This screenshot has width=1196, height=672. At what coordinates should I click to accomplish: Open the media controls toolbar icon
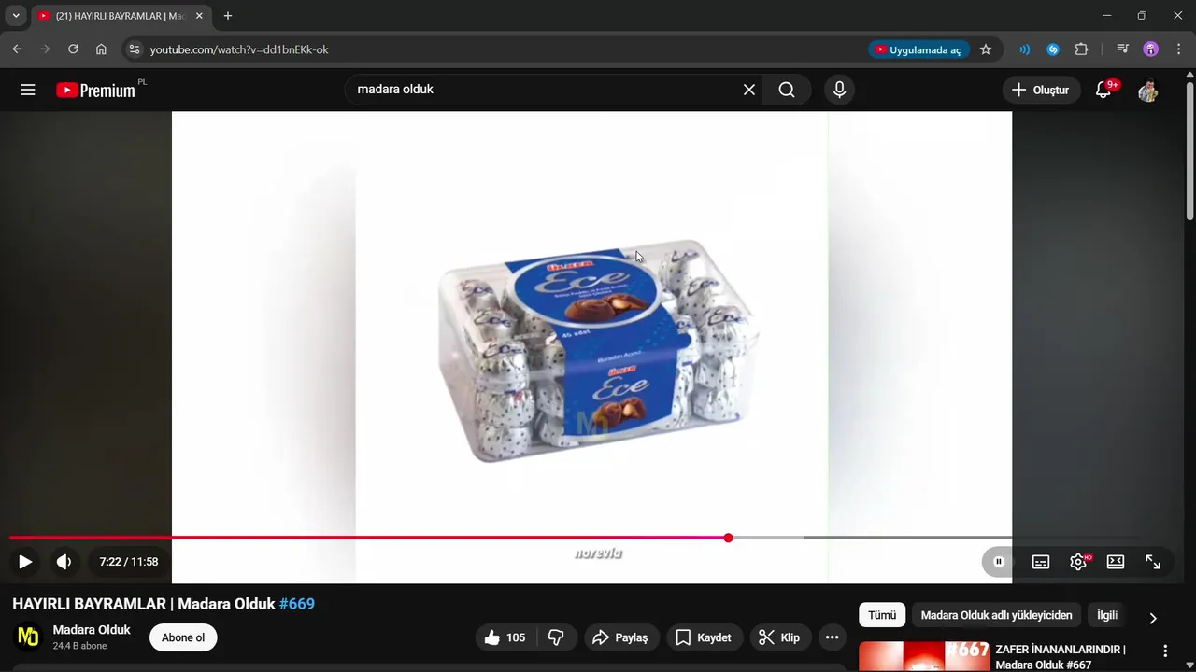(1123, 49)
